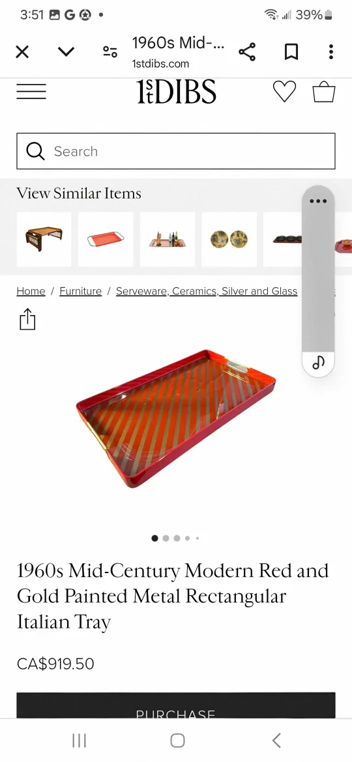Select second image carousel dot

coord(166,538)
